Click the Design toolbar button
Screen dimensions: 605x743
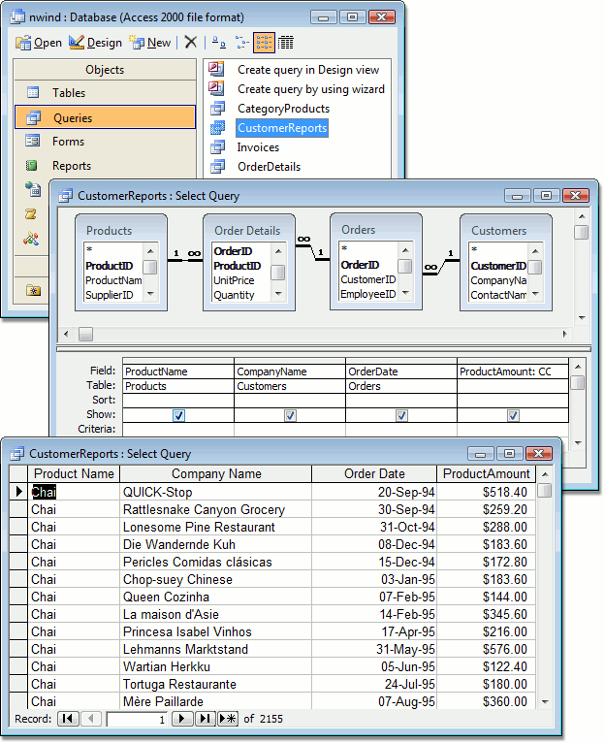coord(95,43)
